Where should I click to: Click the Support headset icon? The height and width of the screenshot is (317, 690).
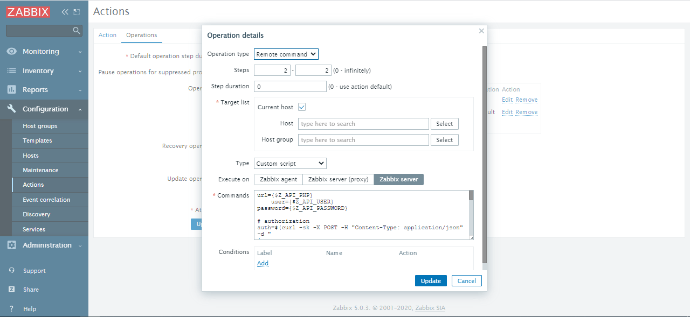coord(12,270)
